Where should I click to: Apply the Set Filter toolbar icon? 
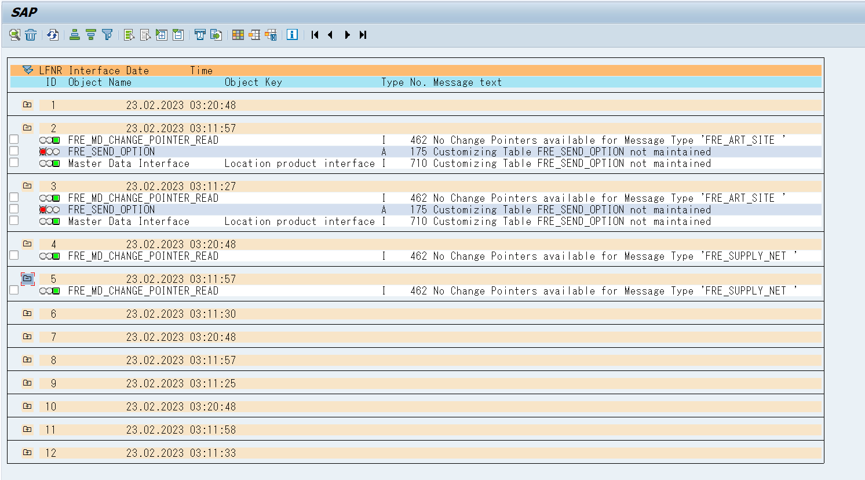[x=107, y=35]
